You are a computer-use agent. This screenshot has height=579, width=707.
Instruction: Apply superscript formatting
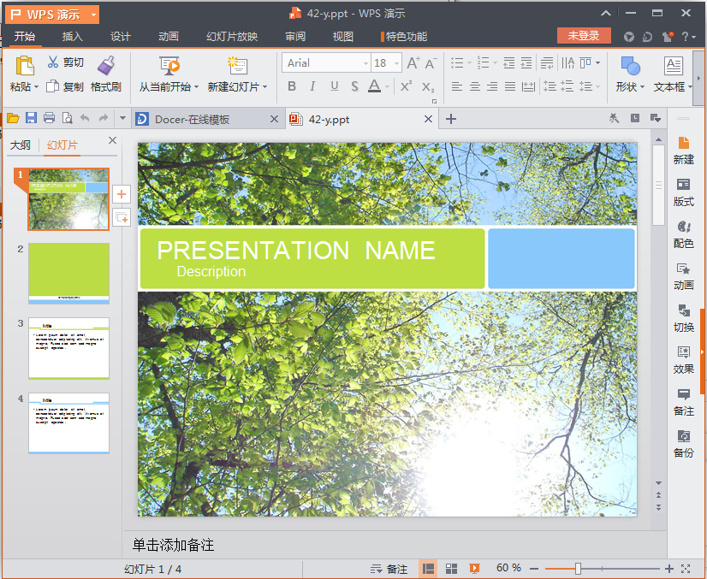coord(407,86)
